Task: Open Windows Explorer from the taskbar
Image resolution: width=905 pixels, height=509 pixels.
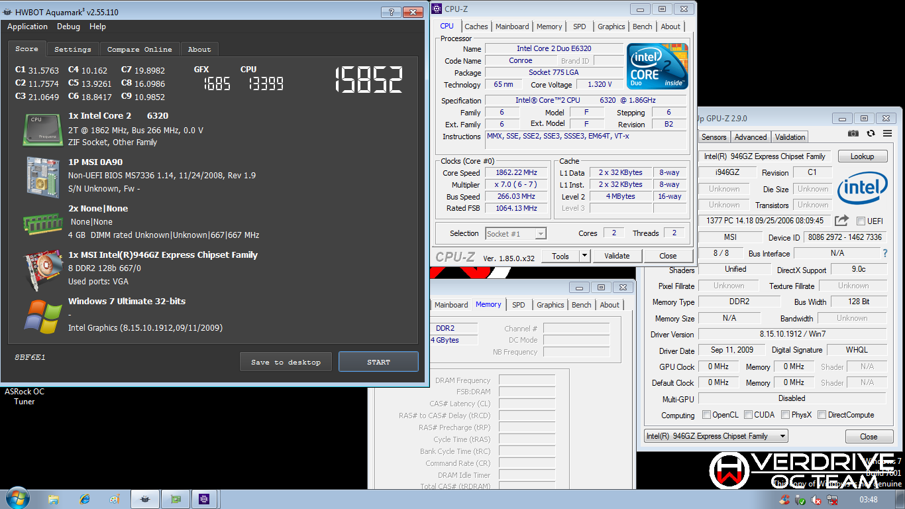Action: tap(54, 499)
